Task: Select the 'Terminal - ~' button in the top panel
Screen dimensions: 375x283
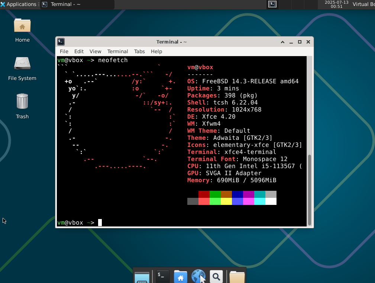Action: click(77, 4)
